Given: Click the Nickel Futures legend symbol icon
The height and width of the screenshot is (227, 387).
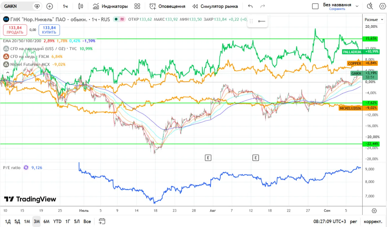Looking at the screenshot, I should click(x=6, y=64).
